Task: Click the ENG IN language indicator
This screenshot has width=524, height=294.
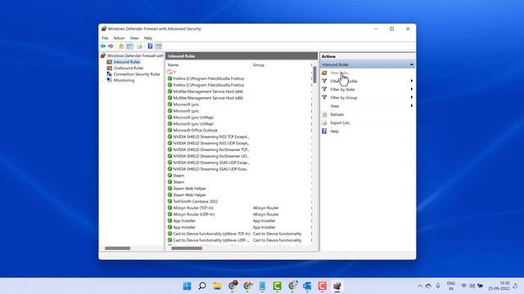Action: pos(451,286)
